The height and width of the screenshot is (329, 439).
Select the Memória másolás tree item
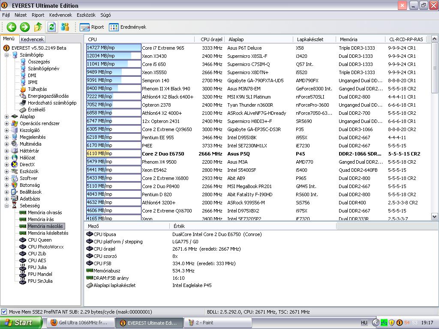(46, 226)
